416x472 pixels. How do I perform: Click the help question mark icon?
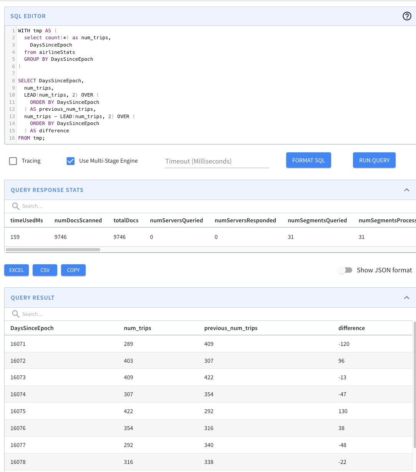tap(407, 16)
